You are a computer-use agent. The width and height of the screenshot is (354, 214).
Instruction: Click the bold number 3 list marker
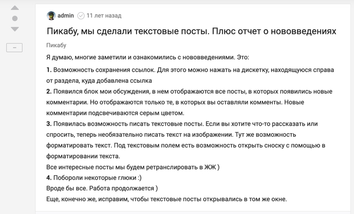49,124
